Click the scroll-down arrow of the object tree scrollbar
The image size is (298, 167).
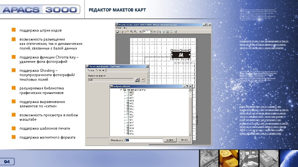pyautogui.click(x=190, y=135)
